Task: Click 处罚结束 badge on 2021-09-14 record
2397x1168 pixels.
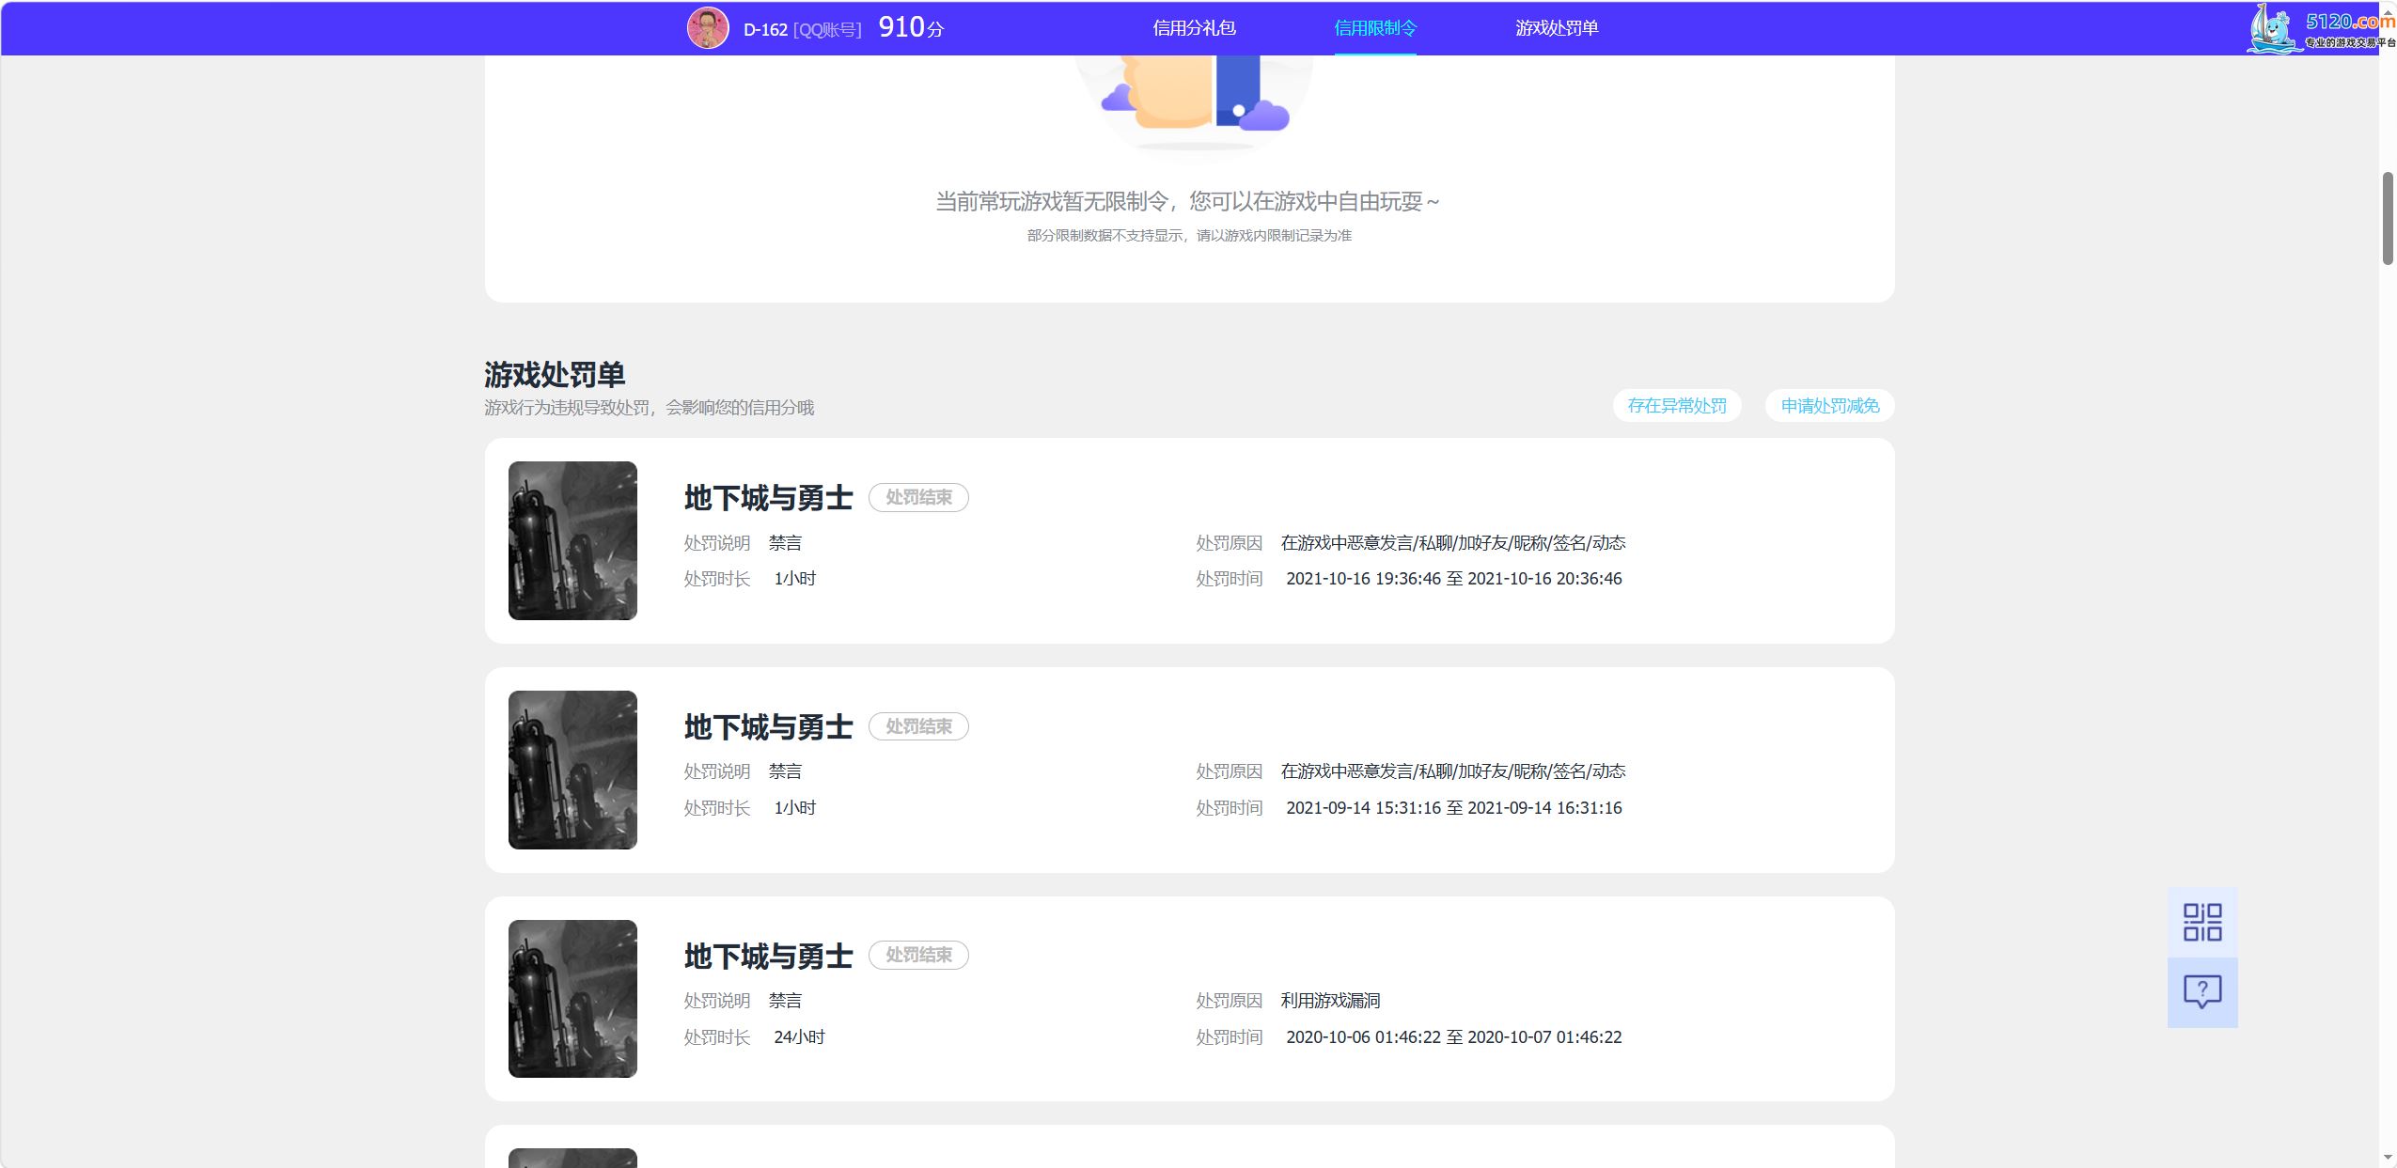Action: coord(918,726)
